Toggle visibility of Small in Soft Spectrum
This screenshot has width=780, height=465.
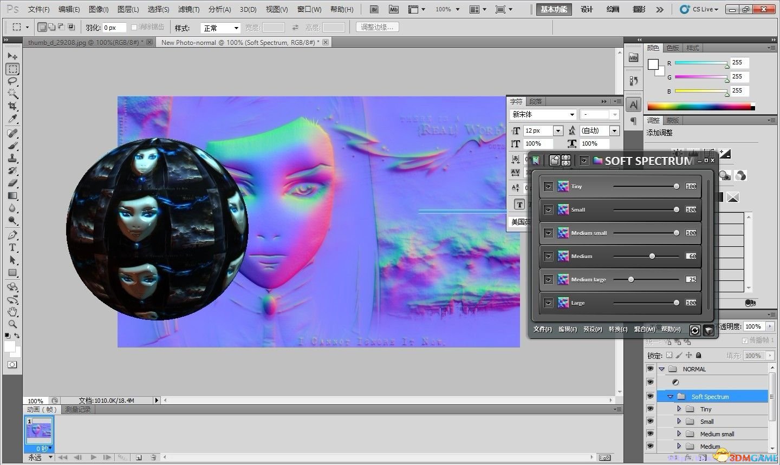pyautogui.click(x=548, y=209)
